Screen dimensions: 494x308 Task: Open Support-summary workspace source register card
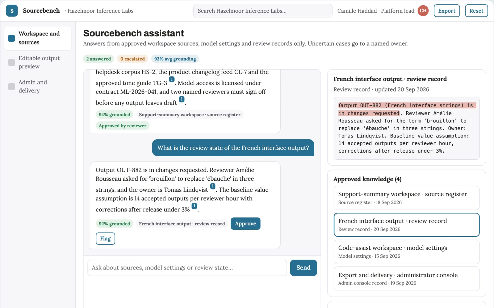pos(407,198)
